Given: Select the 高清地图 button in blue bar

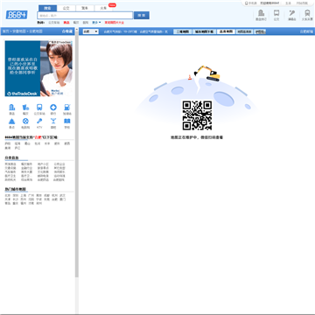Looking at the screenshot, I should tap(226, 31).
